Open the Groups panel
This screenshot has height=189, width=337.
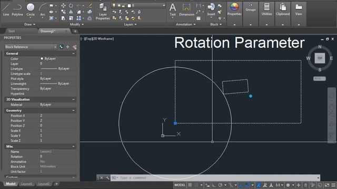(251, 7)
